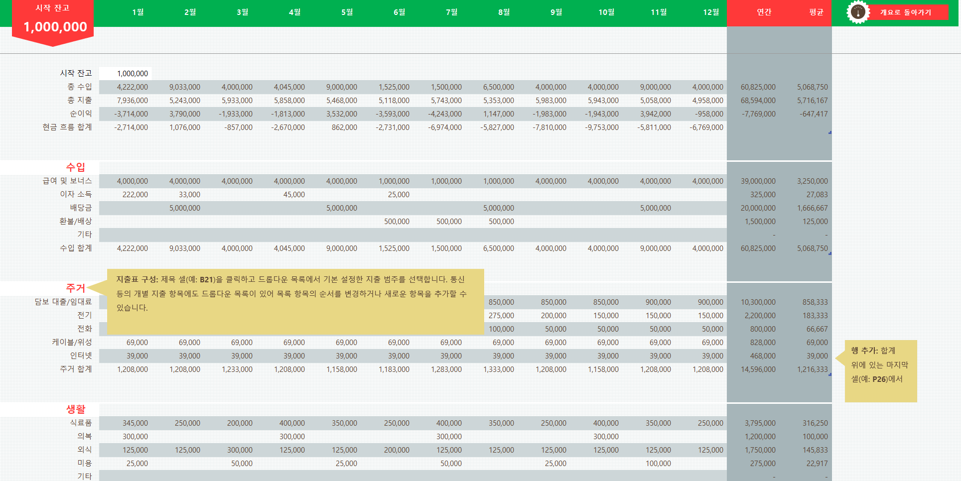Viewport: 961px width, 481px height.
Task: Select 배당금 annual total 20,000,000
Action: pos(758,208)
